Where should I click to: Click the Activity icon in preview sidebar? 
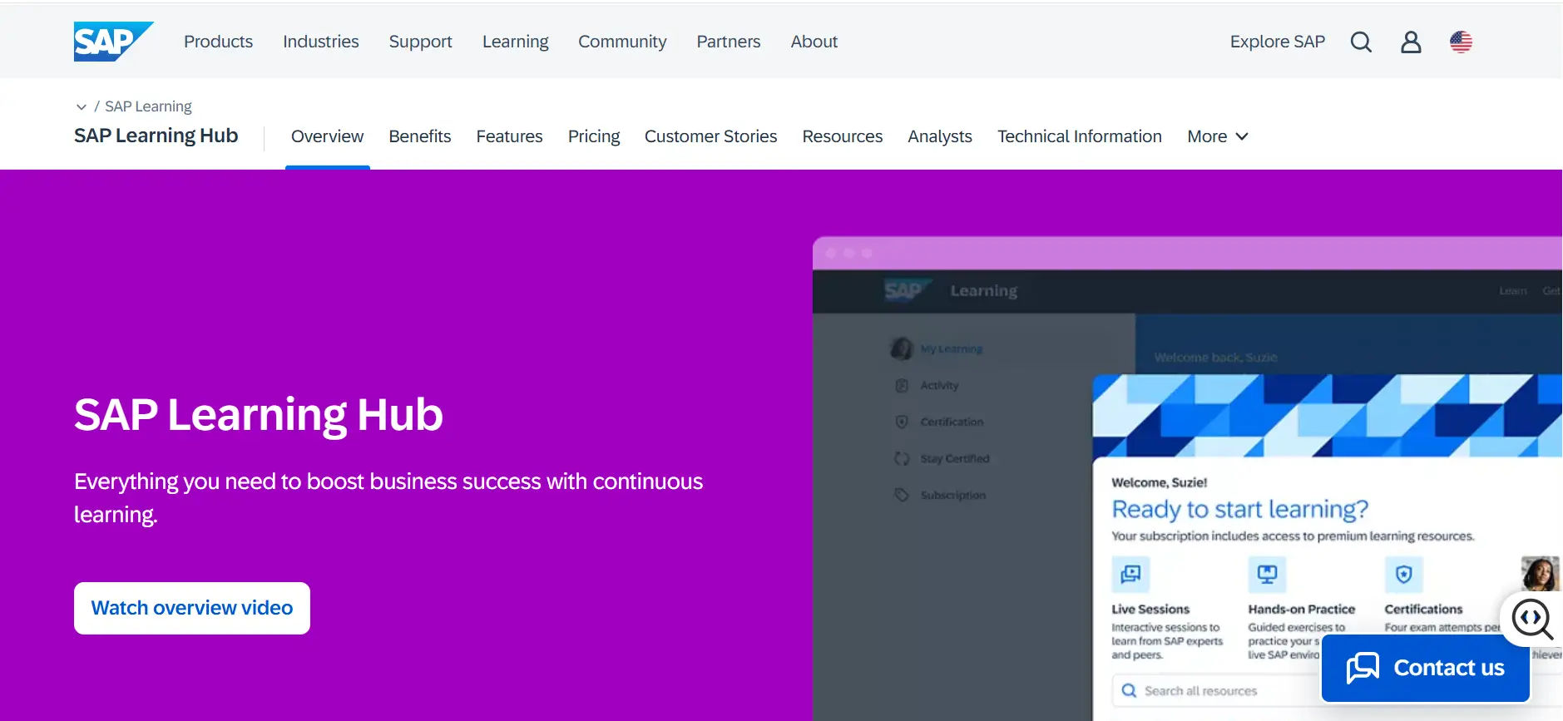coord(902,385)
